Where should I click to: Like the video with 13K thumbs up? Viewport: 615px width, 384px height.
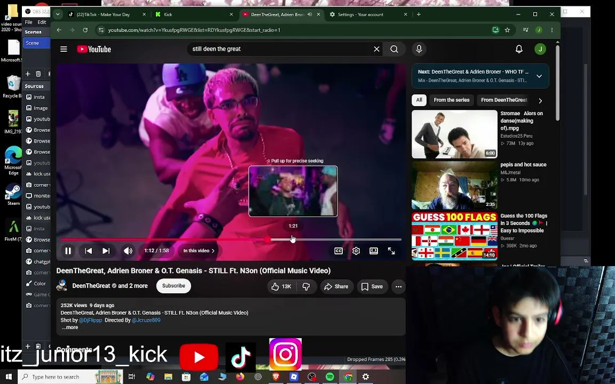pyautogui.click(x=282, y=286)
